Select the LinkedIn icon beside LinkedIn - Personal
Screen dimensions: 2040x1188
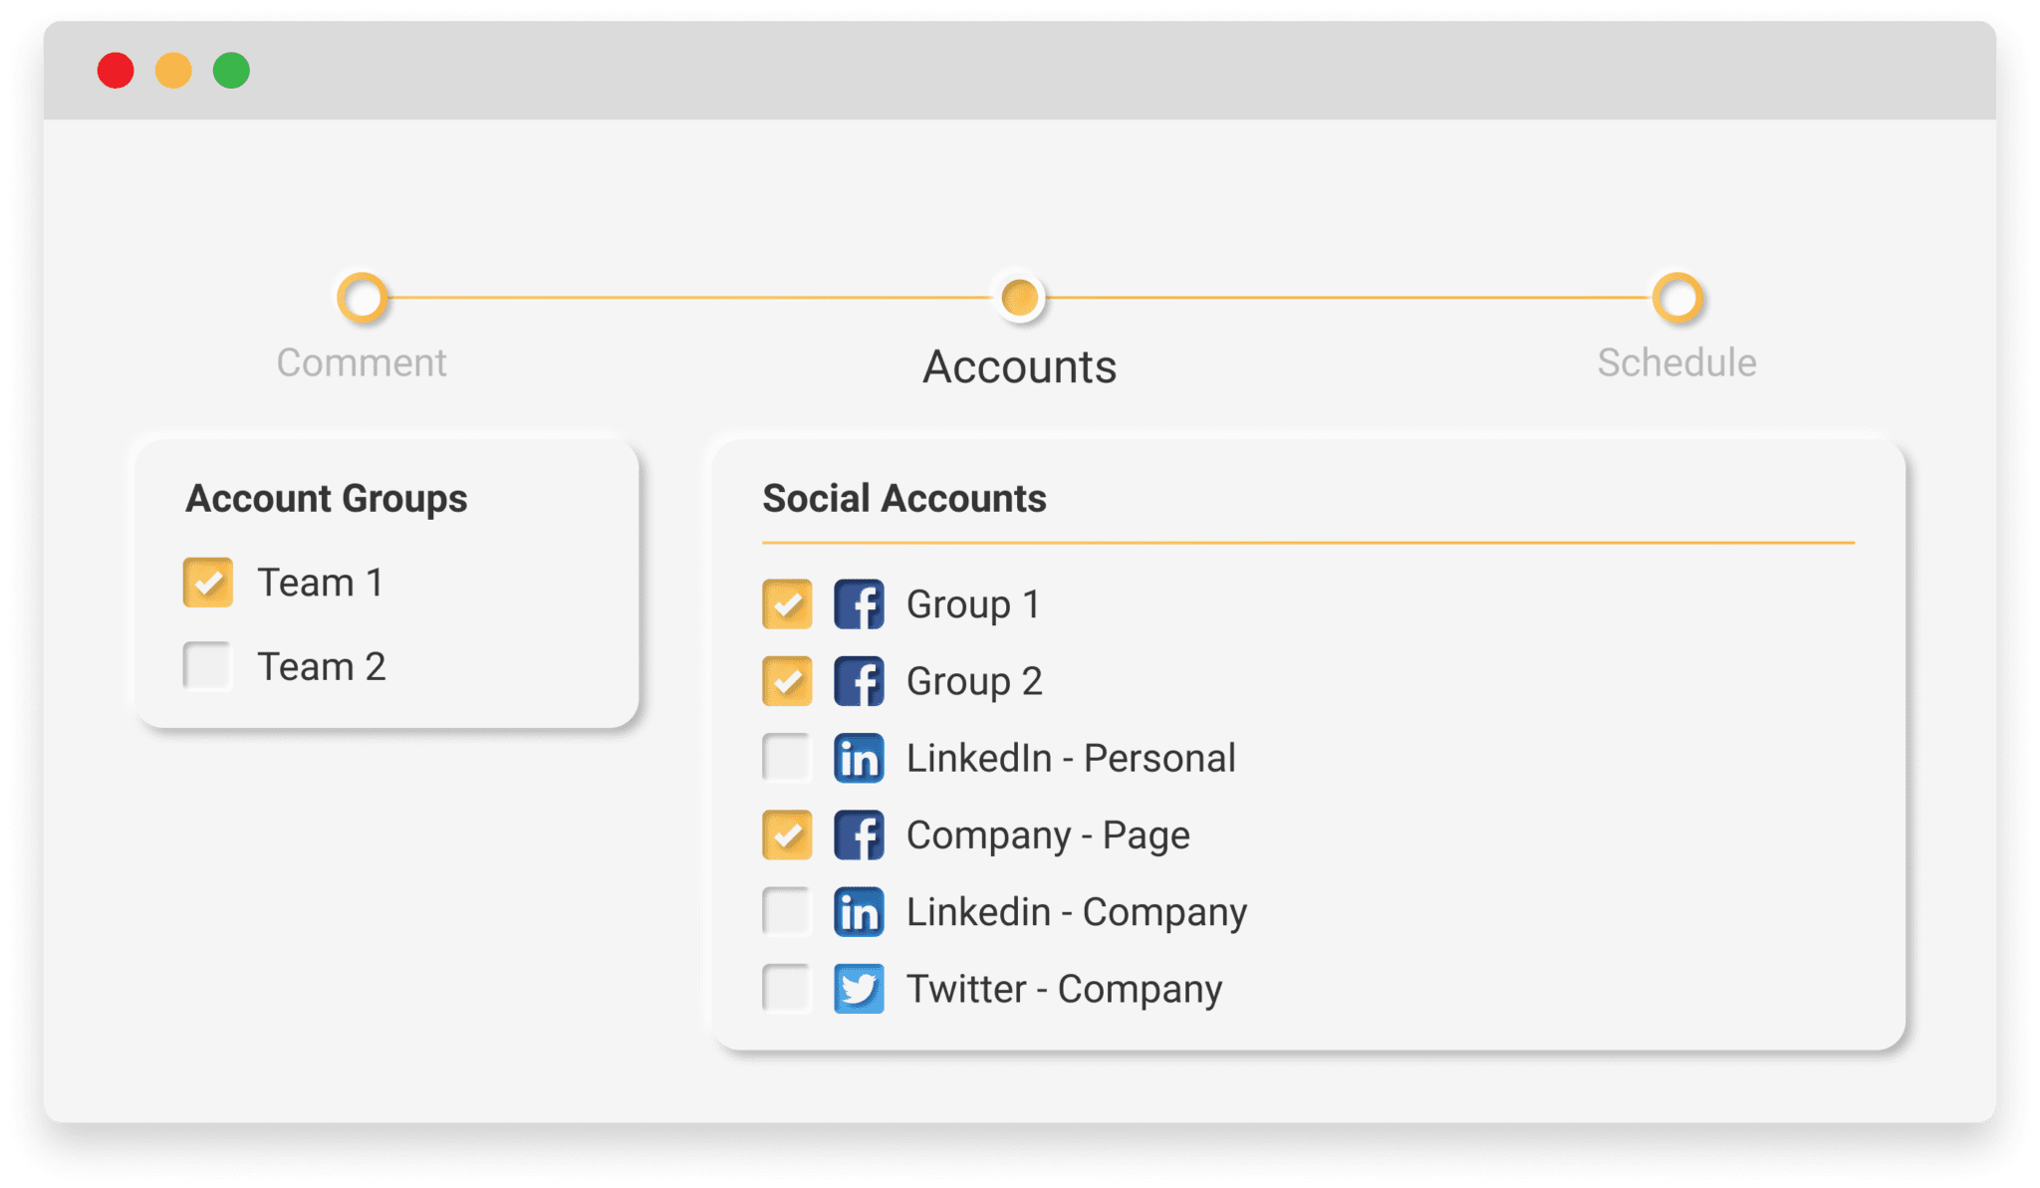[859, 758]
